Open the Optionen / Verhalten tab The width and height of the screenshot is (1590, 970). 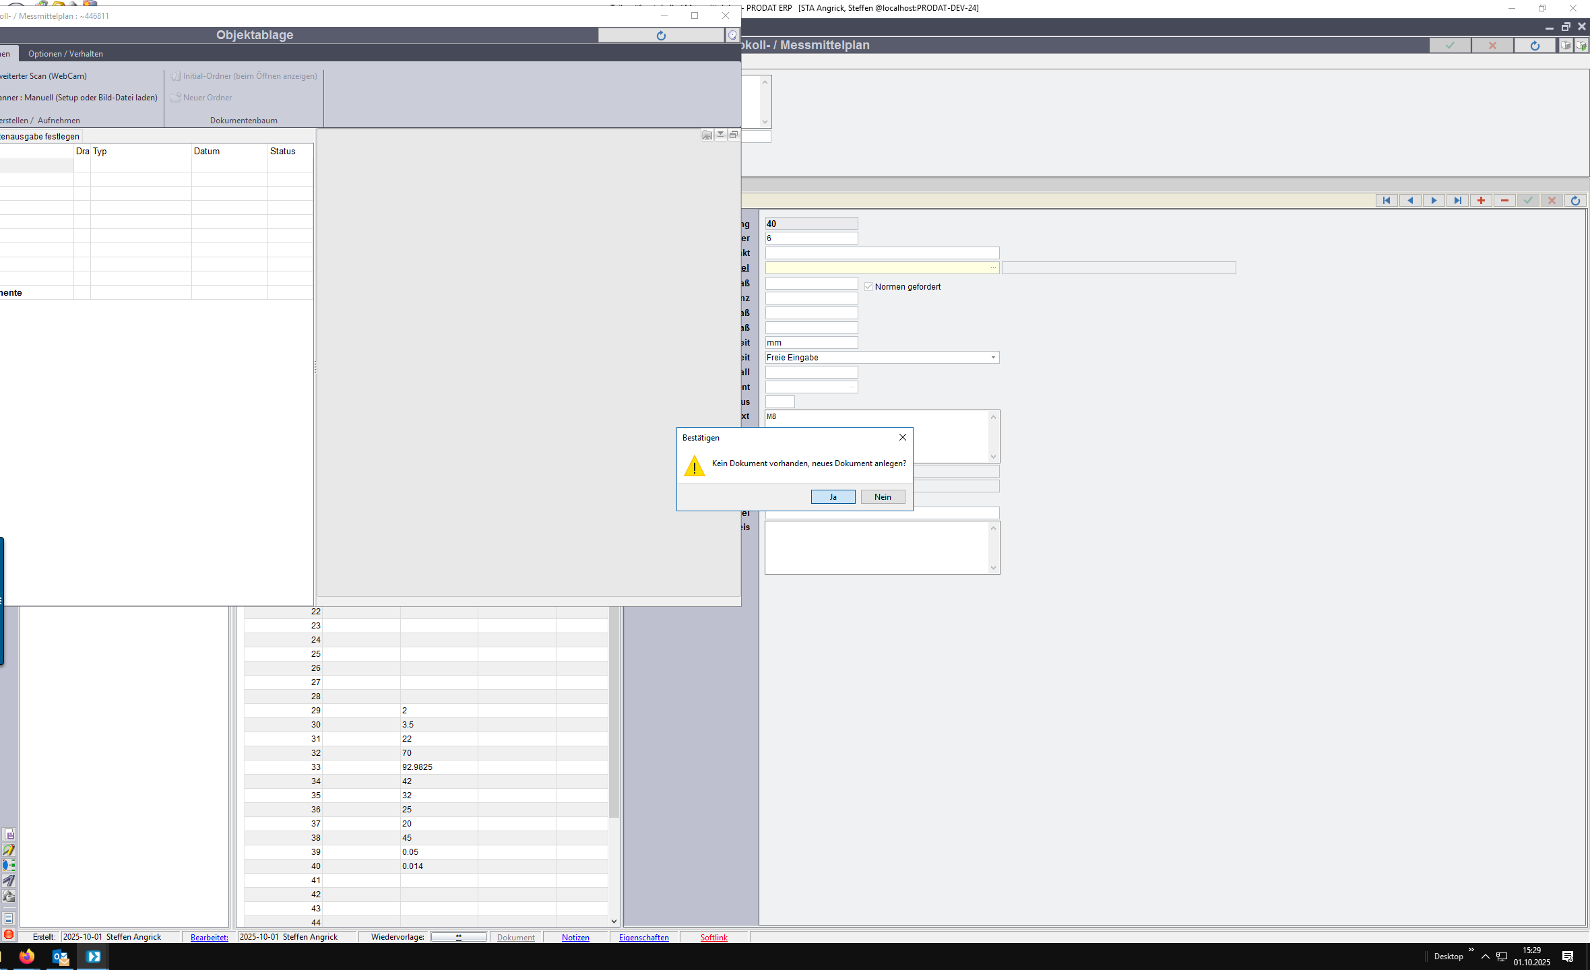(x=65, y=54)
